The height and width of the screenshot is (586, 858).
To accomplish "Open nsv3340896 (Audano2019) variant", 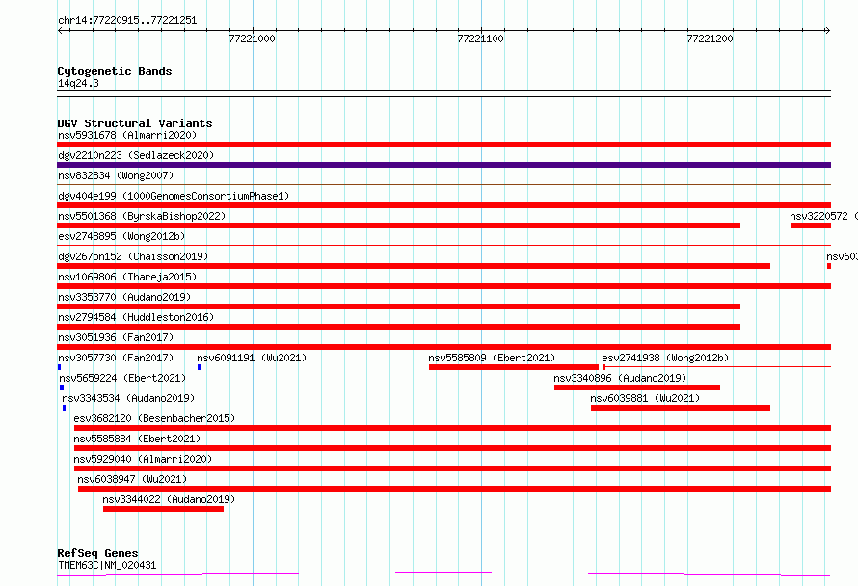I will point(620,378).
